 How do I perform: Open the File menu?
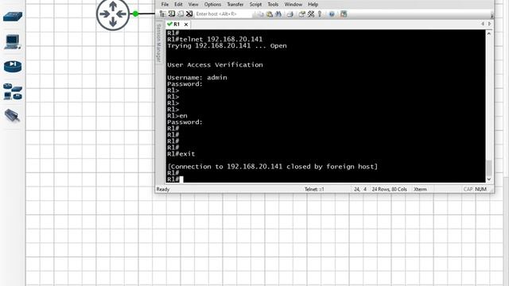click(x=165, y=4)
